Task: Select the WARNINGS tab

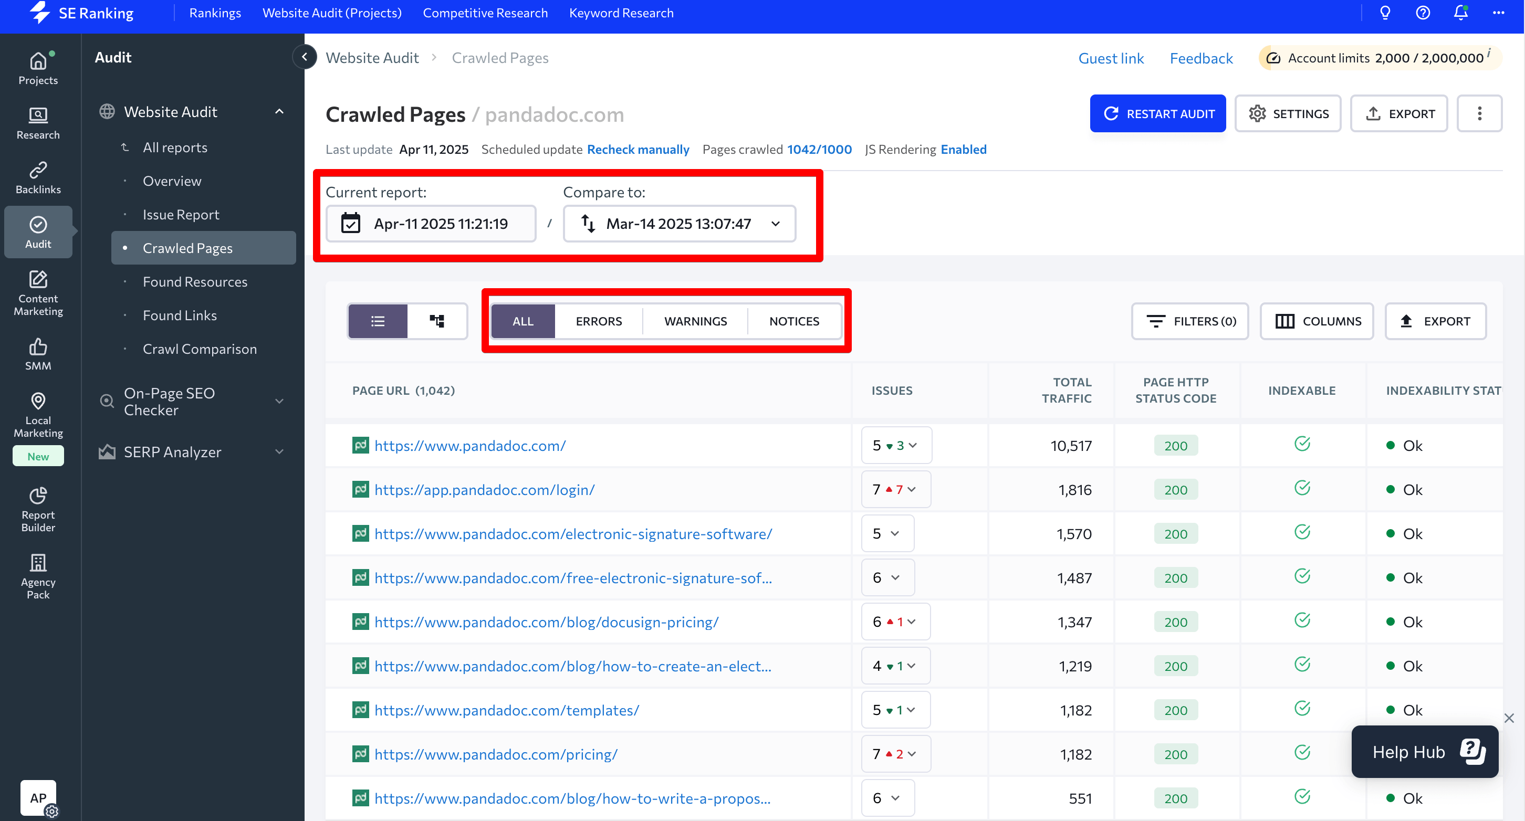Action: click(695, 321)
